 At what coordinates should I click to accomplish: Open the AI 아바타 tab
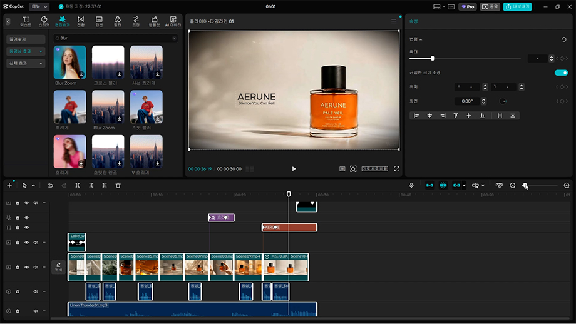coord(173,21)
